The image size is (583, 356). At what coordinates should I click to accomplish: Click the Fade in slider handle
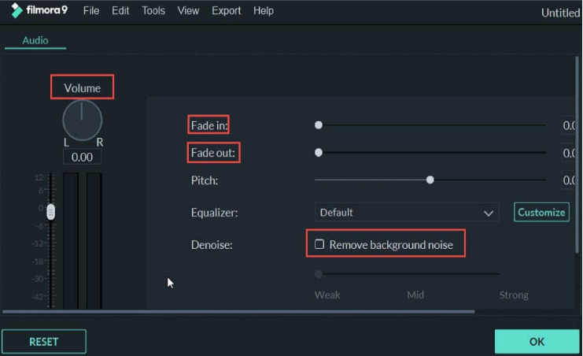pyautogui.click(x=319, y=125)
